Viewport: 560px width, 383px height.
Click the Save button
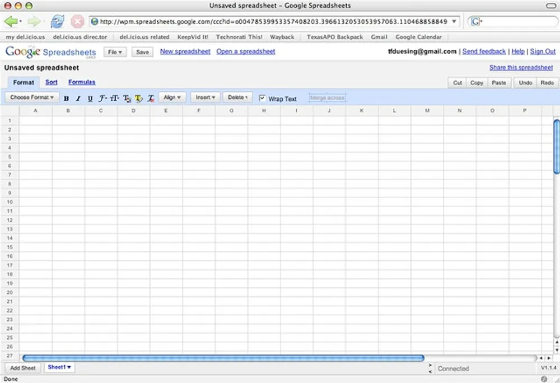(142, 51)
